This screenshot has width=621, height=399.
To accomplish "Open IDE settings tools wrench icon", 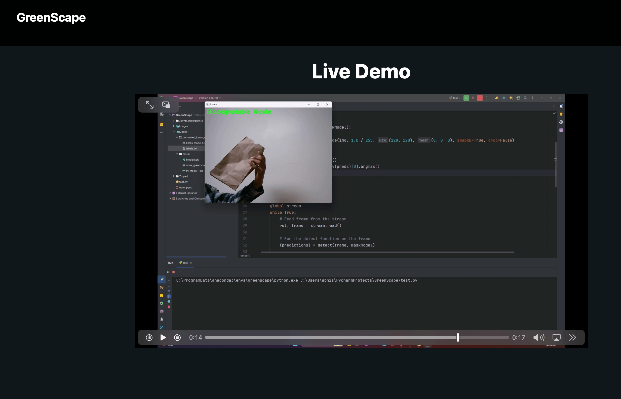I will pos(511,98).
